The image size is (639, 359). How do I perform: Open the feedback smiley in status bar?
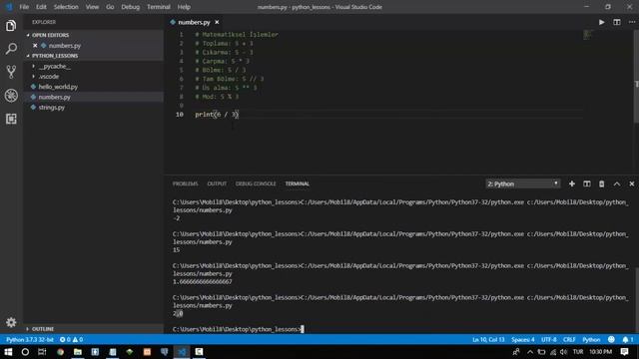(x=611, y=339)
